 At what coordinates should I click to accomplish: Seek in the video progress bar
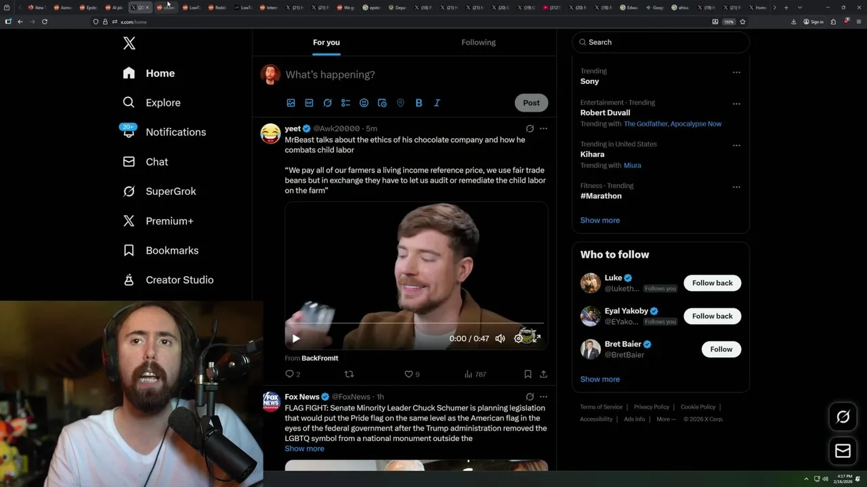click(417, 324)
